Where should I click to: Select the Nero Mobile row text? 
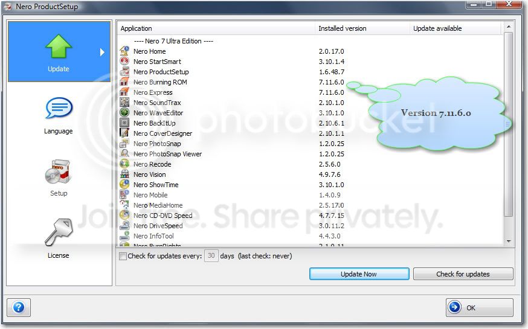(x=150, y=195)
